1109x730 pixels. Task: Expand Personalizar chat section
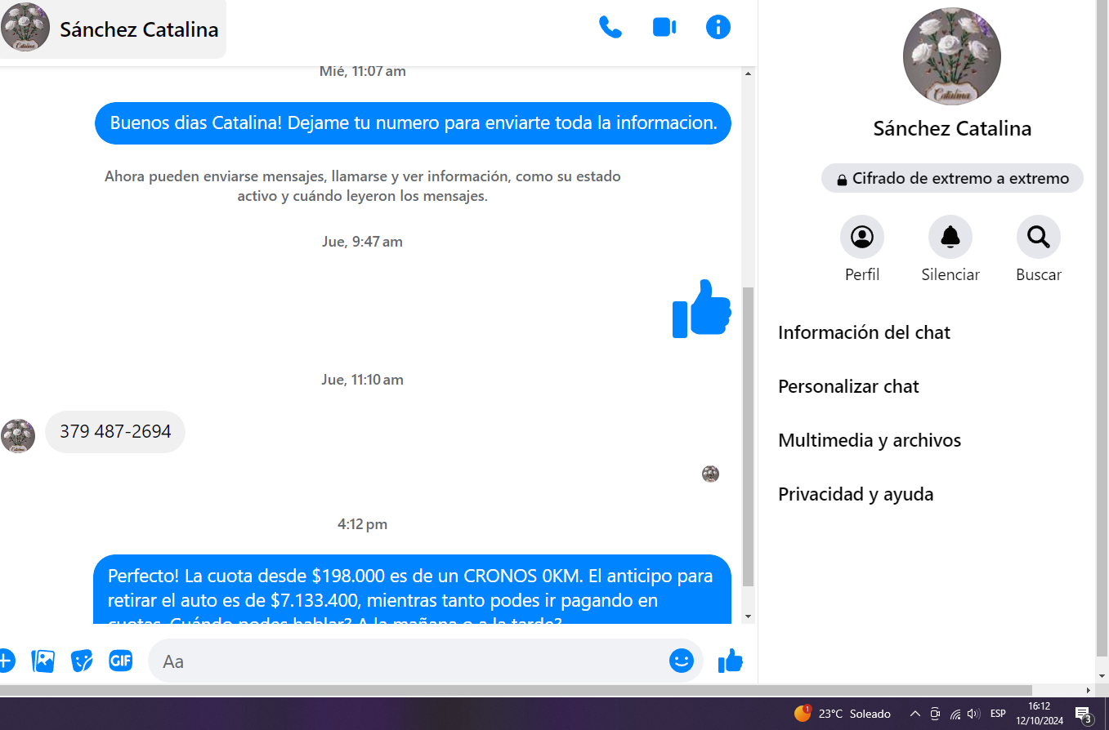848,386
